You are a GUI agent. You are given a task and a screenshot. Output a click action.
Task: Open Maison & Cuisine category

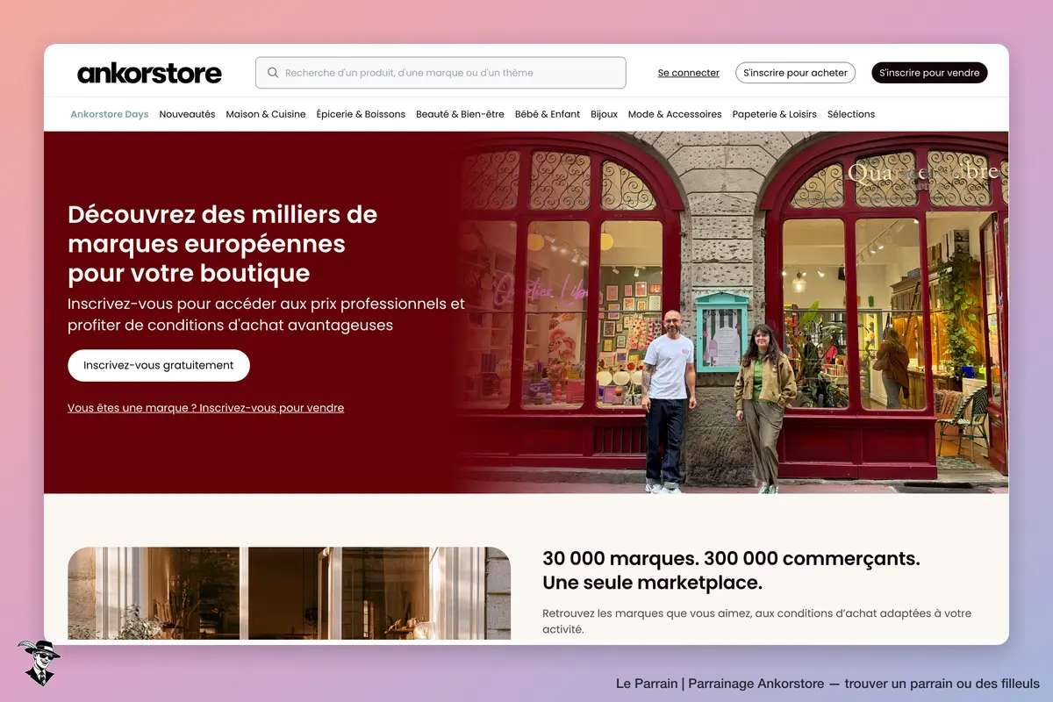[266, 114]
